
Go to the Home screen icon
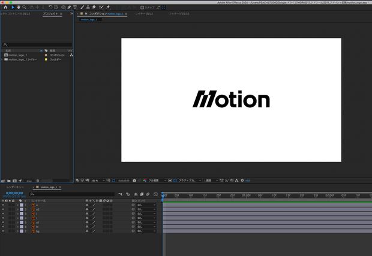[5, 7]
